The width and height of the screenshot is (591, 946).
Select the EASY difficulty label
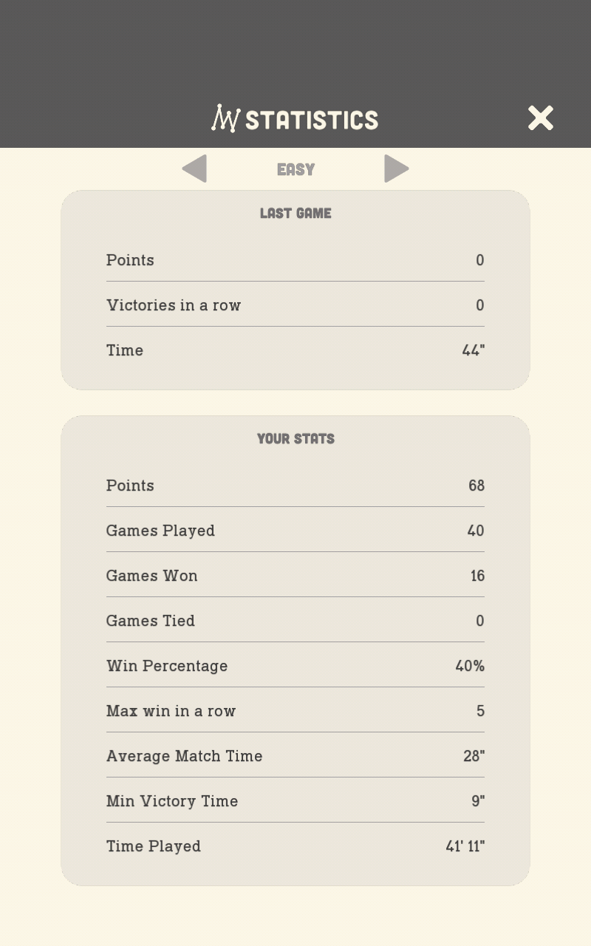pos(295,169)
